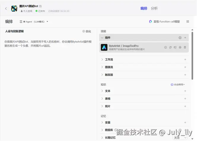The image size is (197, 141).
Task: Add a trigger with 触发器 plus
Action: click(x=185, y=75)
